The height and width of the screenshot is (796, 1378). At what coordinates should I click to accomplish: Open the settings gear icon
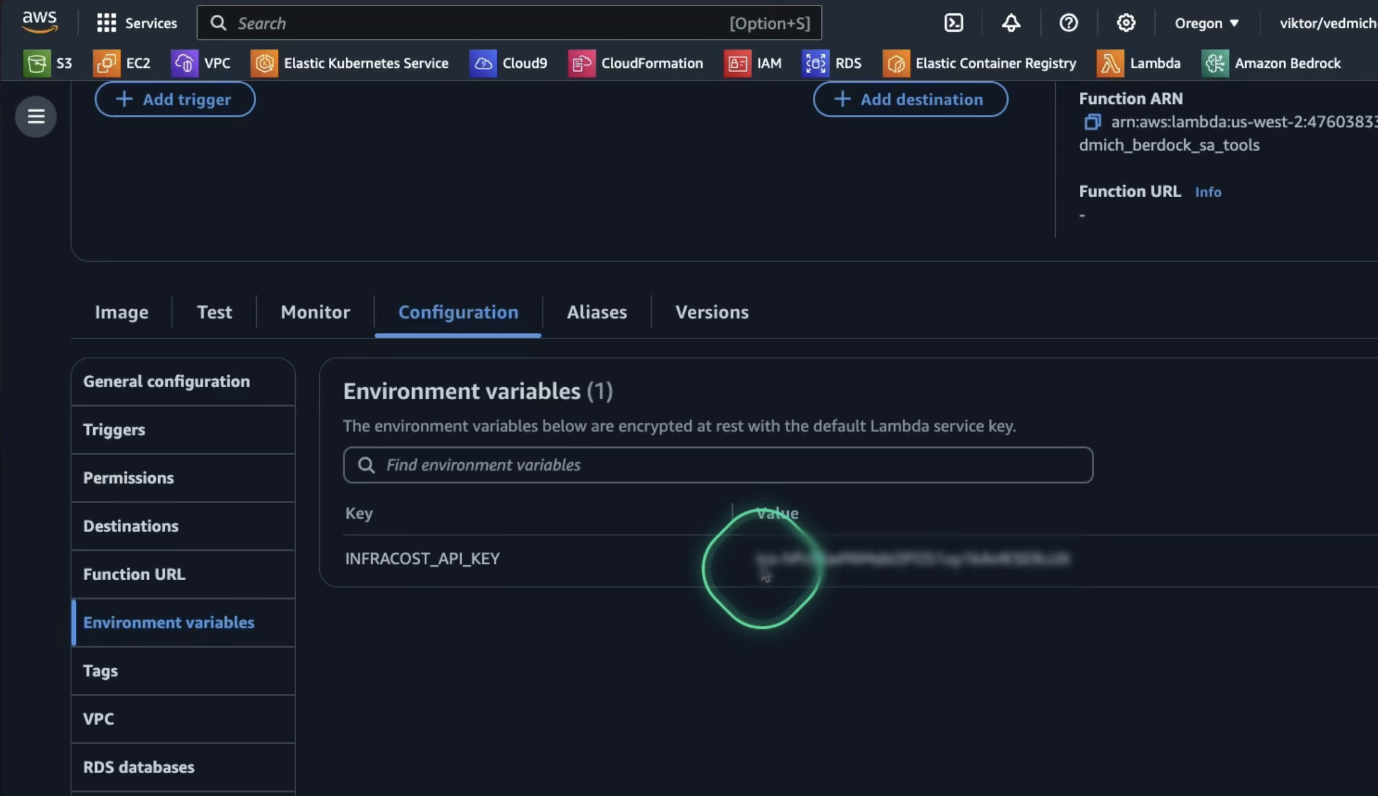(x=1125, y=23)
